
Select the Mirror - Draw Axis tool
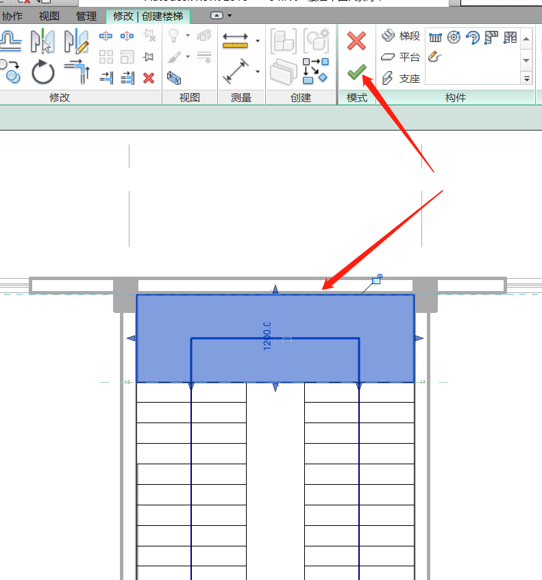[76, 41]
